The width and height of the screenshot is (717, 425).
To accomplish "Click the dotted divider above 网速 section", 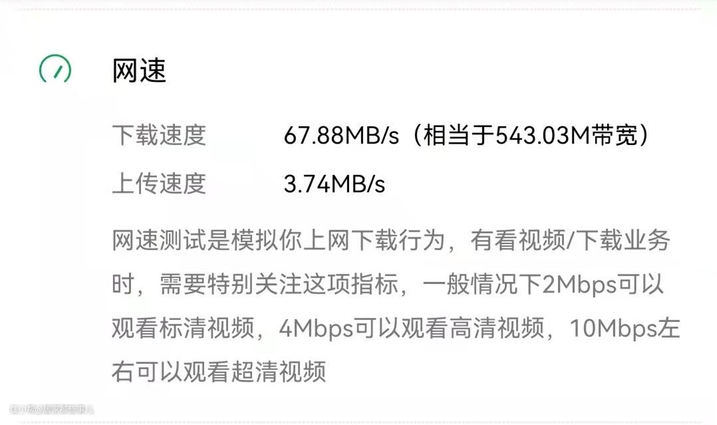I will (x=358, y=9).
